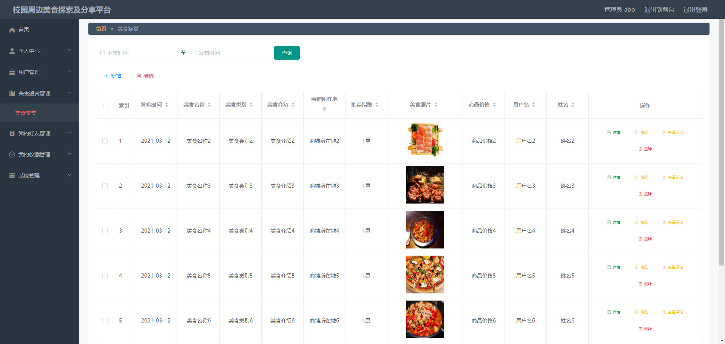
Task: Open 详情 for row 美食名称6
Action: pyautogui.click(x=614, y=312)
